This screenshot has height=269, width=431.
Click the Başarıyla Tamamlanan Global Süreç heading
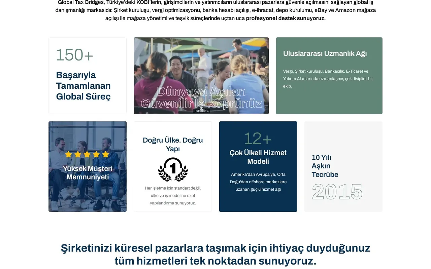[x=84, y=86]
